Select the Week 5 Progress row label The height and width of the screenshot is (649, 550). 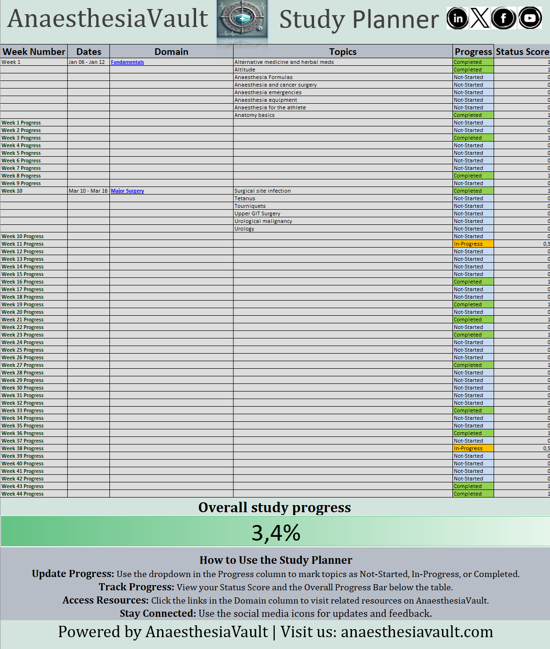tap(34, 153)
